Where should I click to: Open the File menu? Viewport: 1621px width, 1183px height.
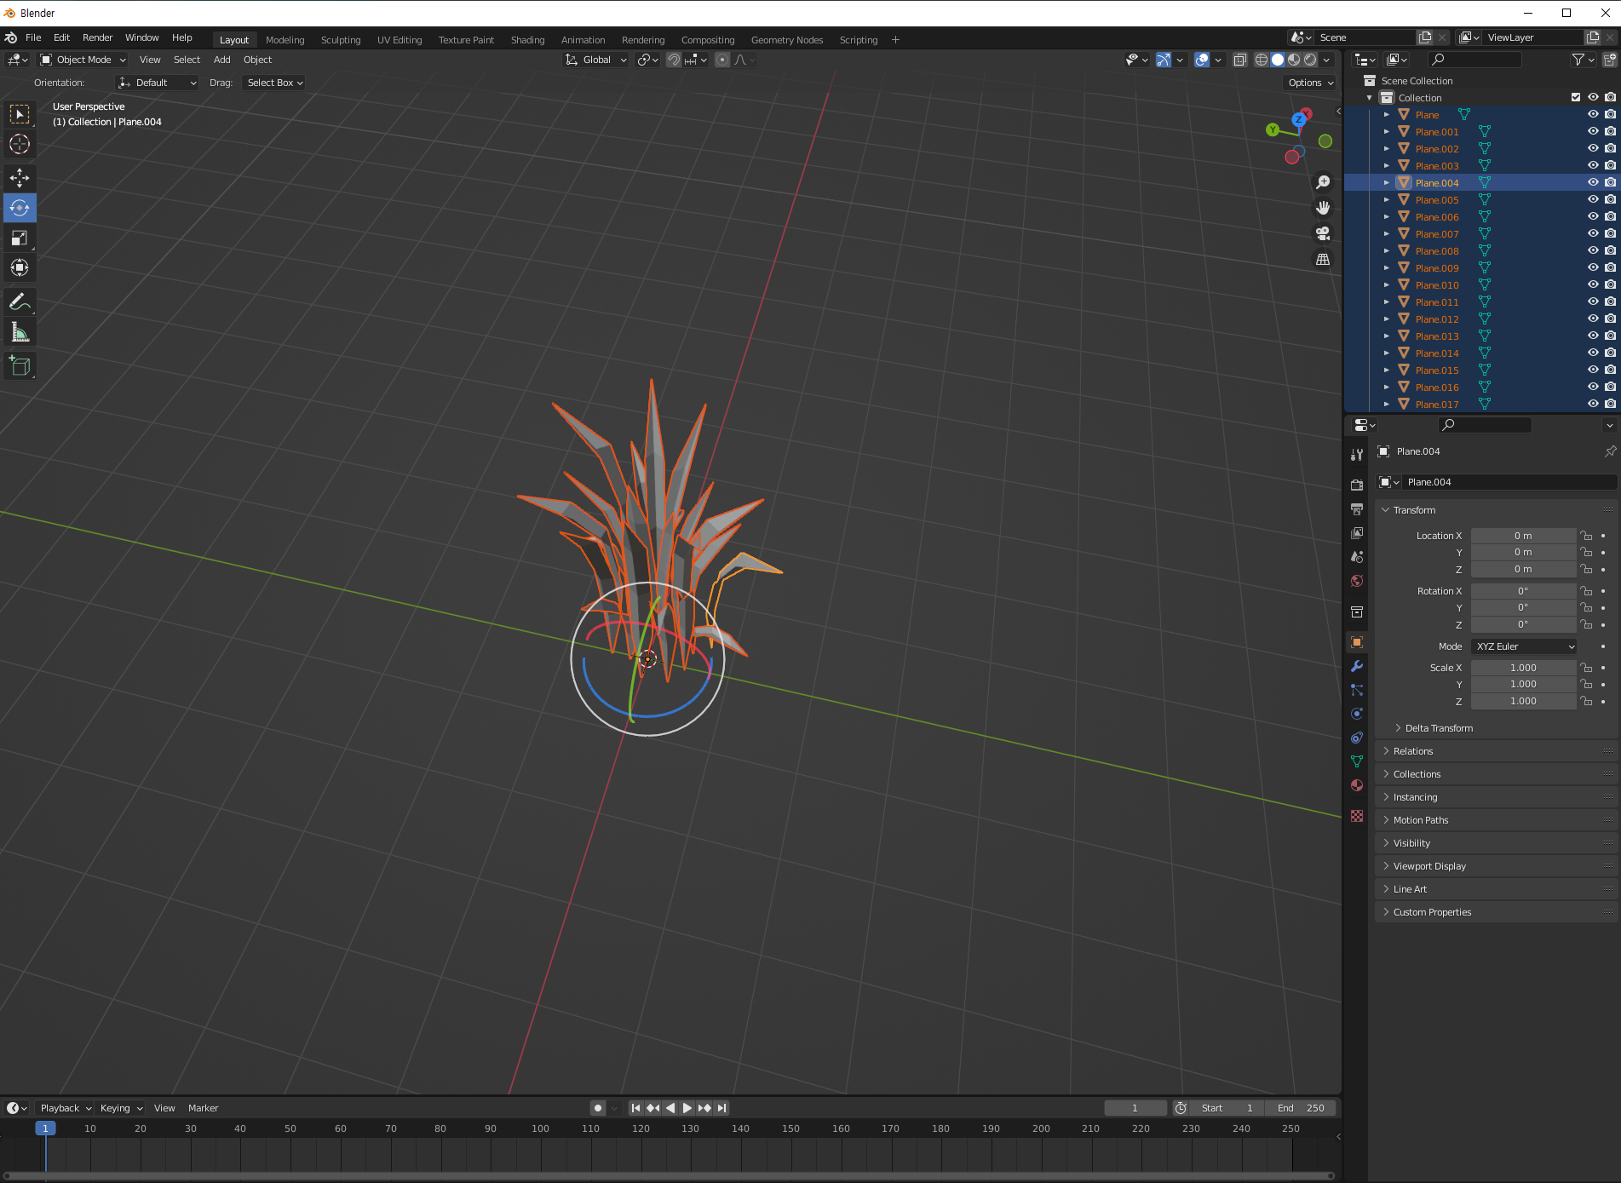33,37
